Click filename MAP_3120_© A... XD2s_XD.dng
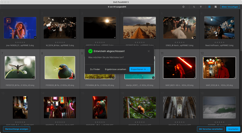The image size is (242, 133). [219, 85]
